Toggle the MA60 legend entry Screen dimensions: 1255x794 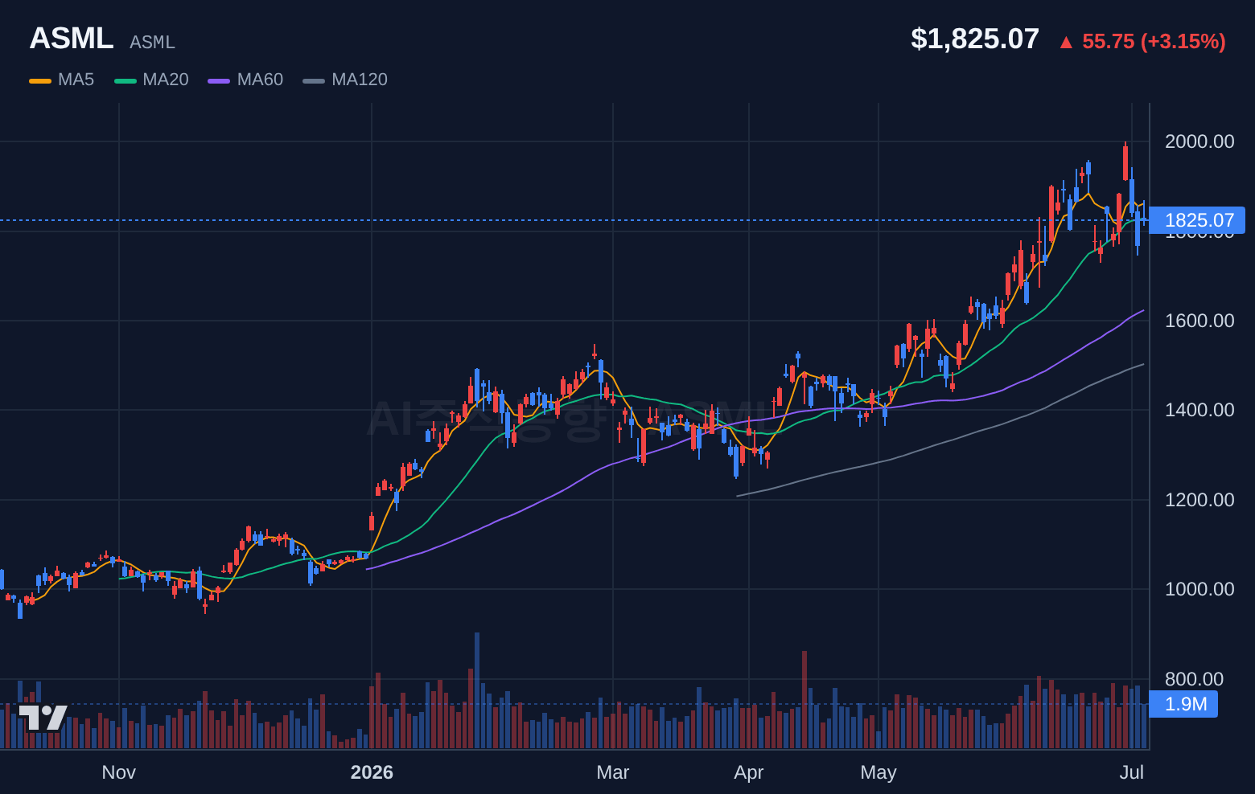point(245,80)
